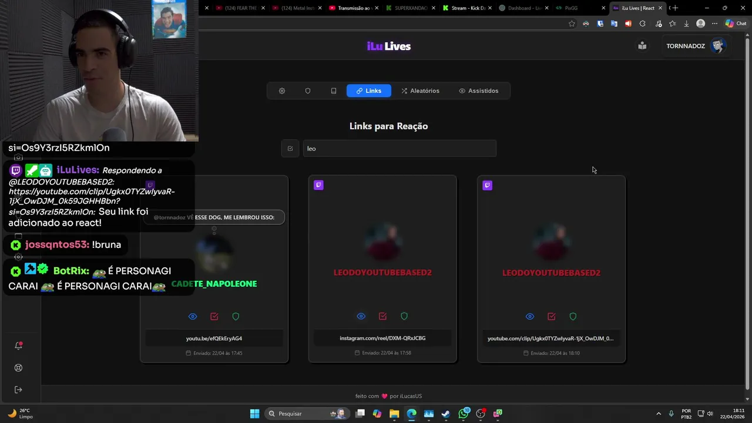
Task: Open the browser extensions puzzle icon
Action: coord(642,23)
